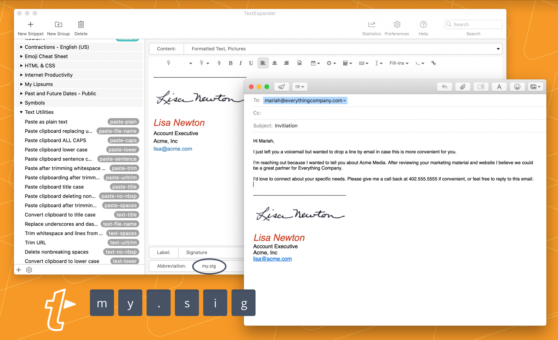Image resolution: width=558 pixels, height=340 pixels.
Task: Open the emoji picker smiley icon
Action: pos(517,87)
